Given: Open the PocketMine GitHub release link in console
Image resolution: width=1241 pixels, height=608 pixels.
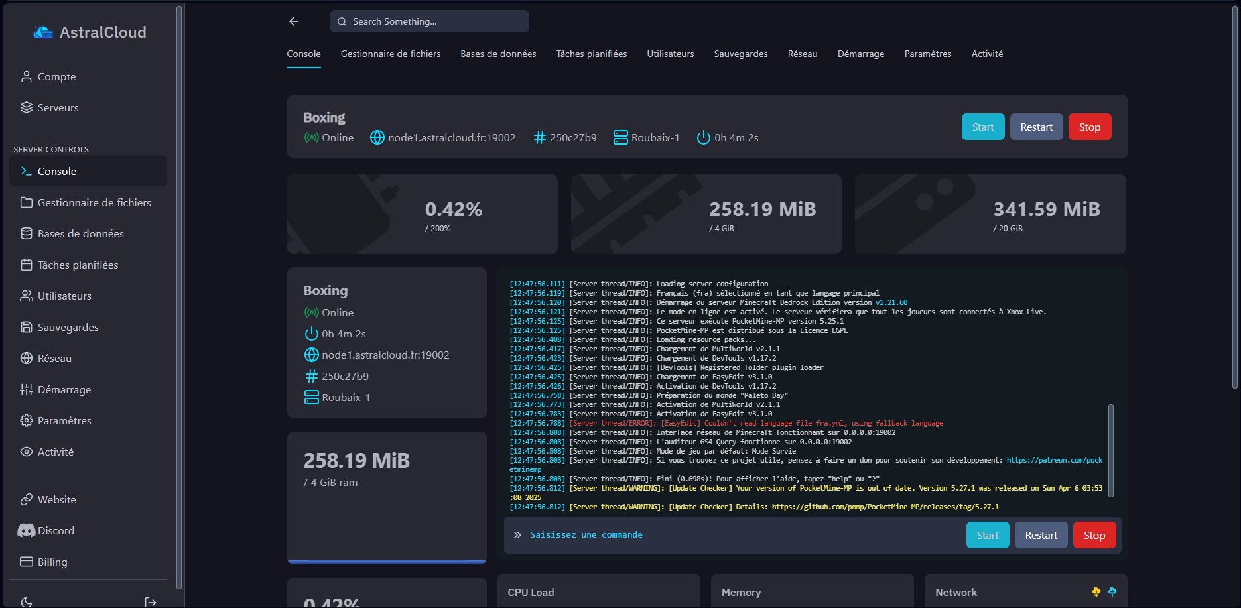Looking at the screenshot, I should click(885, 507).
